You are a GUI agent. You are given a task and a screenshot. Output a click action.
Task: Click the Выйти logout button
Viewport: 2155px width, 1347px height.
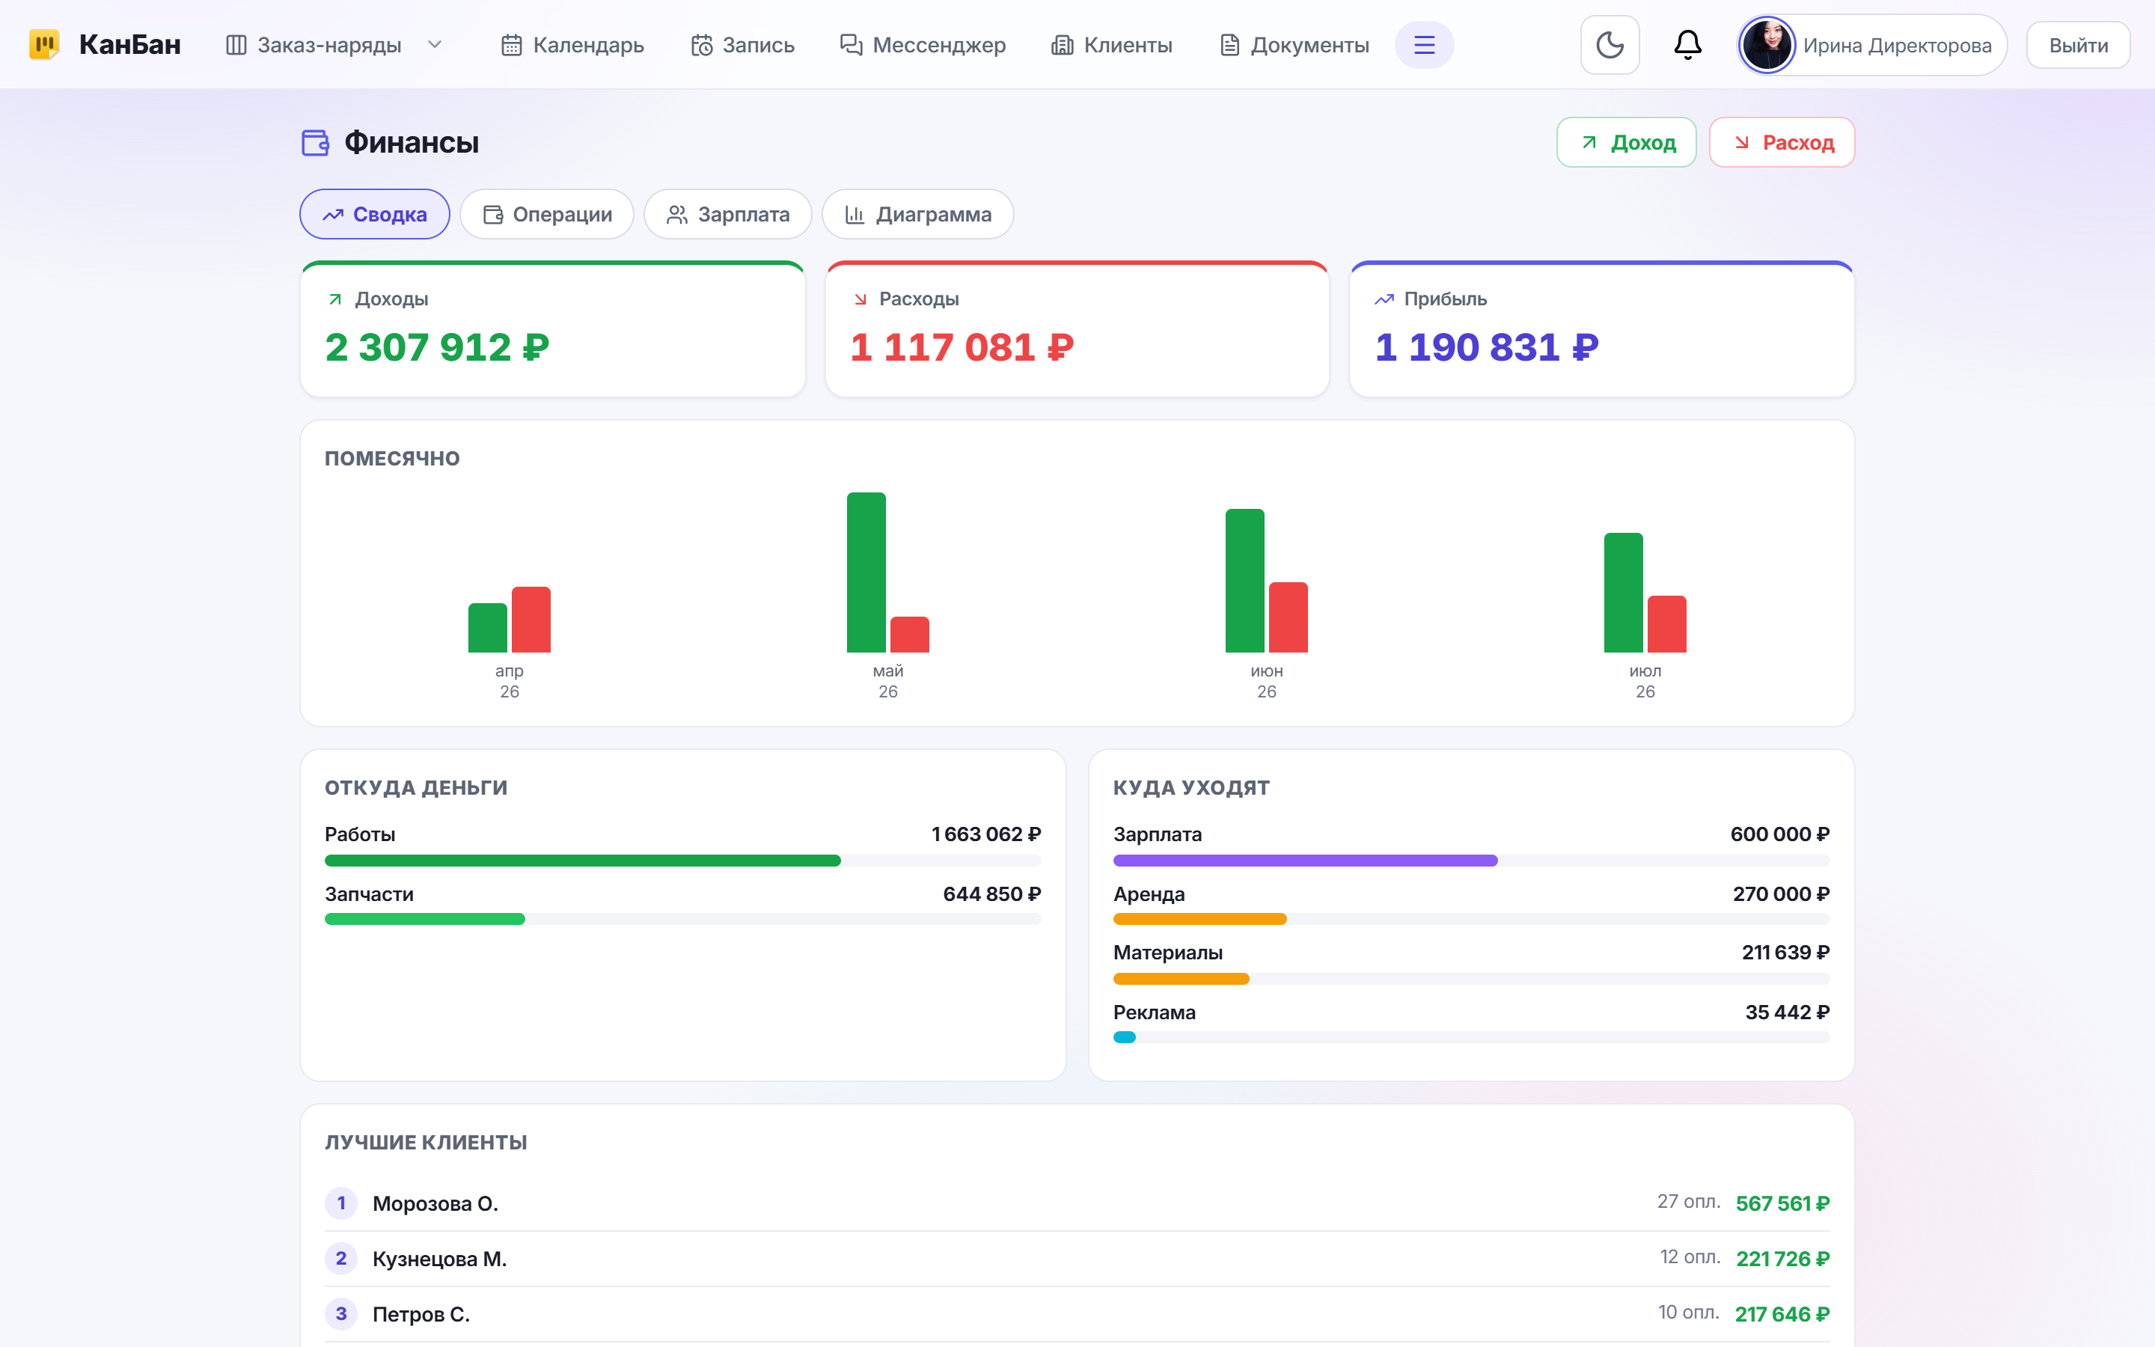pyautogui.click(x=2077, y=45)
